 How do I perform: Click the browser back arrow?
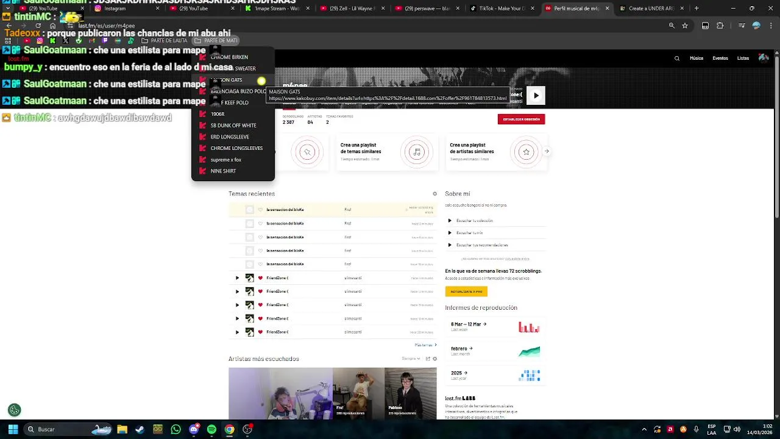coord(9,26)
